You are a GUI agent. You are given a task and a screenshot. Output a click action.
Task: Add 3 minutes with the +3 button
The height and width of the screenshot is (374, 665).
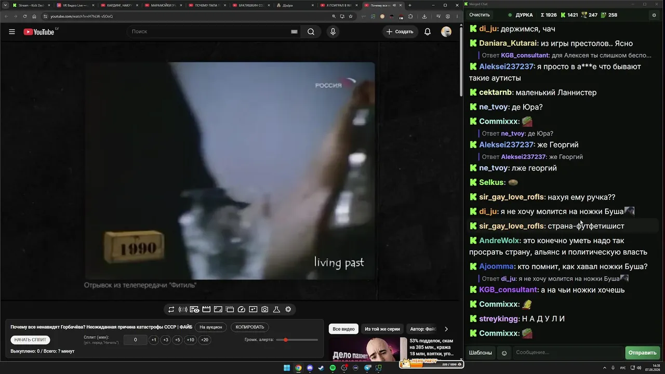pos(166,340)
